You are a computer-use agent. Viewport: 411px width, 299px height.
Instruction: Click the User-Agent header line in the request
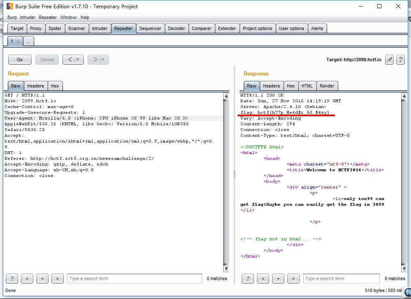coord(97,118)
